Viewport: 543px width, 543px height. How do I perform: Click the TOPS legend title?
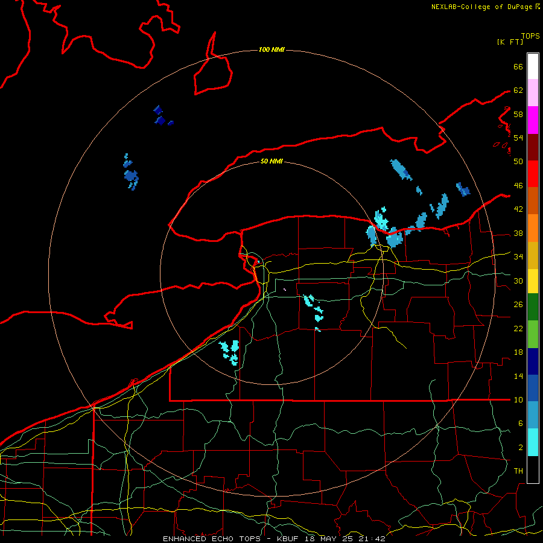(x=530, y=36)
